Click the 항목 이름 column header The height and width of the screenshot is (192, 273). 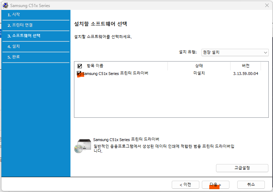coord(95,66)
